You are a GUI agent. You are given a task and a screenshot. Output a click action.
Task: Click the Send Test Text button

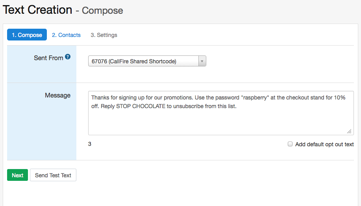click(x=53, y=175)
